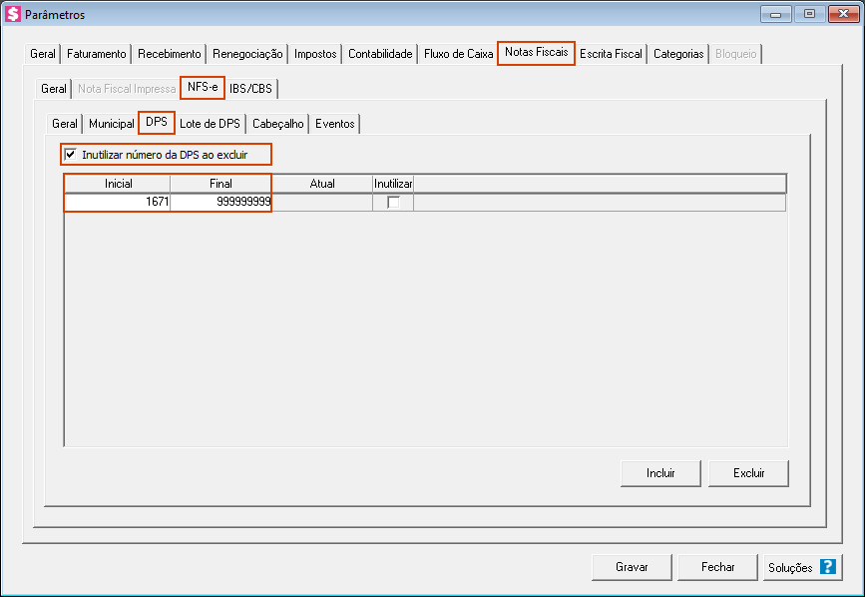The height and width of the screenshot is (597, 865).
Task: Click the blue help icon beside Soluções
Action: (827, 567)
